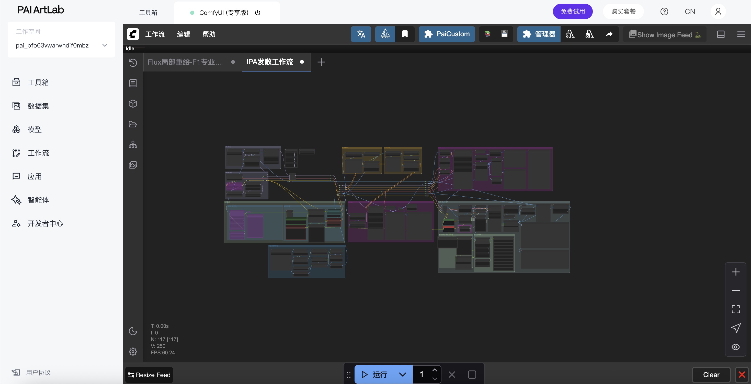Image resolution: width=751 pixels, height=384 pixels.
Task: Click the canvas zoom in plus button
Action: pyautogui.click(x=736, y=272)
